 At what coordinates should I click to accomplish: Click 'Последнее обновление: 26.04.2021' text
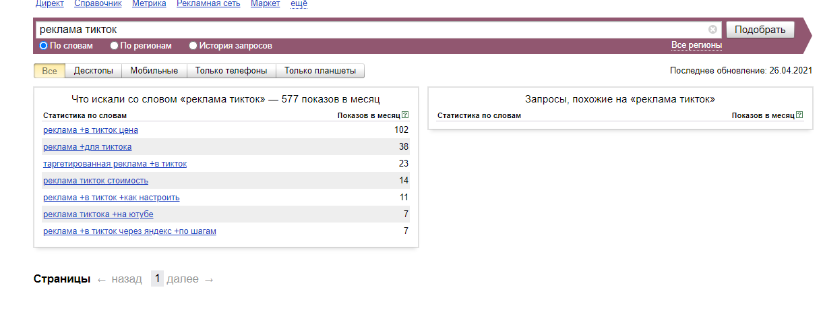pos(741,71)
